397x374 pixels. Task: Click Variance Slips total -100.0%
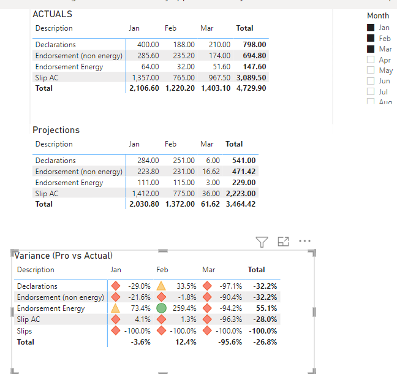coord(263,331)
